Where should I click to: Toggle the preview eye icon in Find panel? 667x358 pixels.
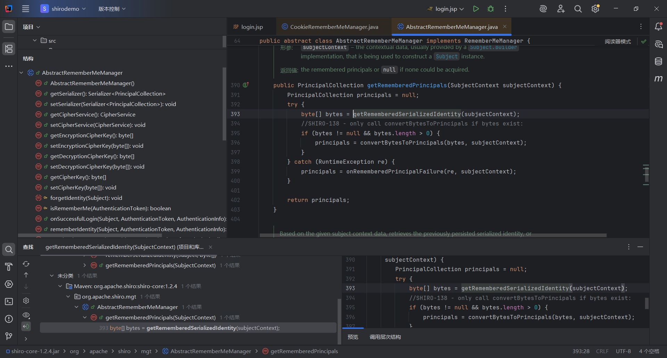[x=26, y=315]
